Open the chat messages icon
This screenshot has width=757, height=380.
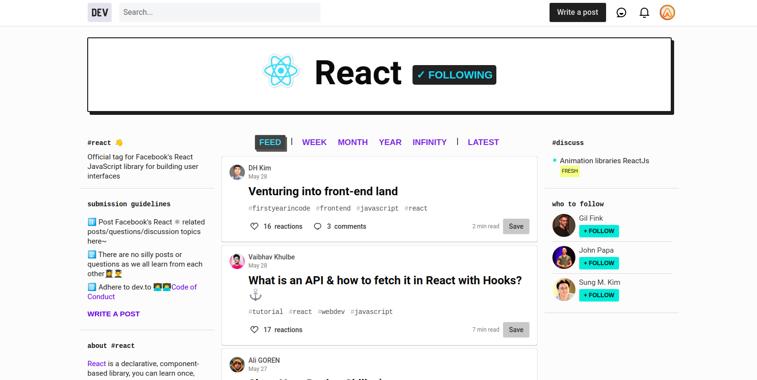(621, 12)
